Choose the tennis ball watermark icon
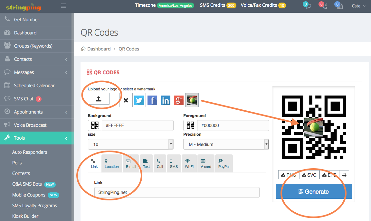This screenshot has width=371, height=221. click(192, 100)
